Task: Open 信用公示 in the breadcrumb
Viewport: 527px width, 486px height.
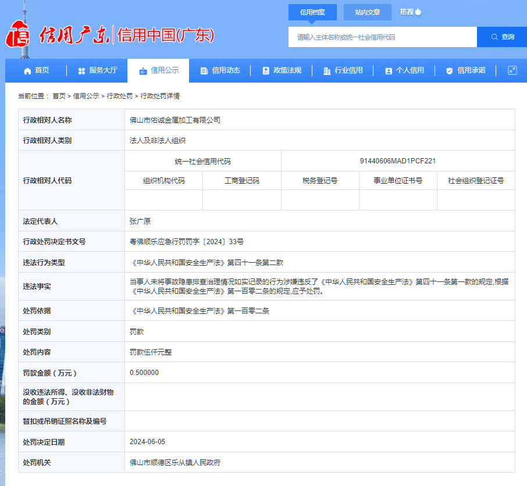Action: [86, 96]
